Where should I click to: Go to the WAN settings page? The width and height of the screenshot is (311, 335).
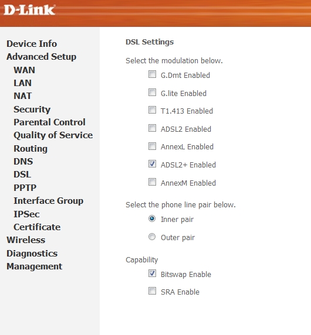[x=24, y=70]
